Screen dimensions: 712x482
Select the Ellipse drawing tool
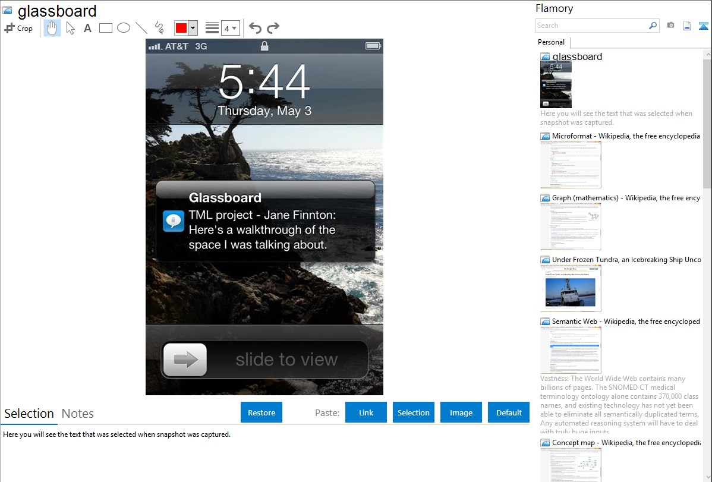click(124, 28)
